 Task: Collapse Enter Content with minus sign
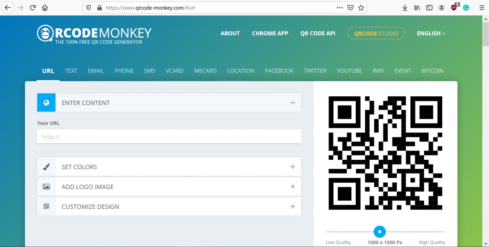tap(293, 103)
